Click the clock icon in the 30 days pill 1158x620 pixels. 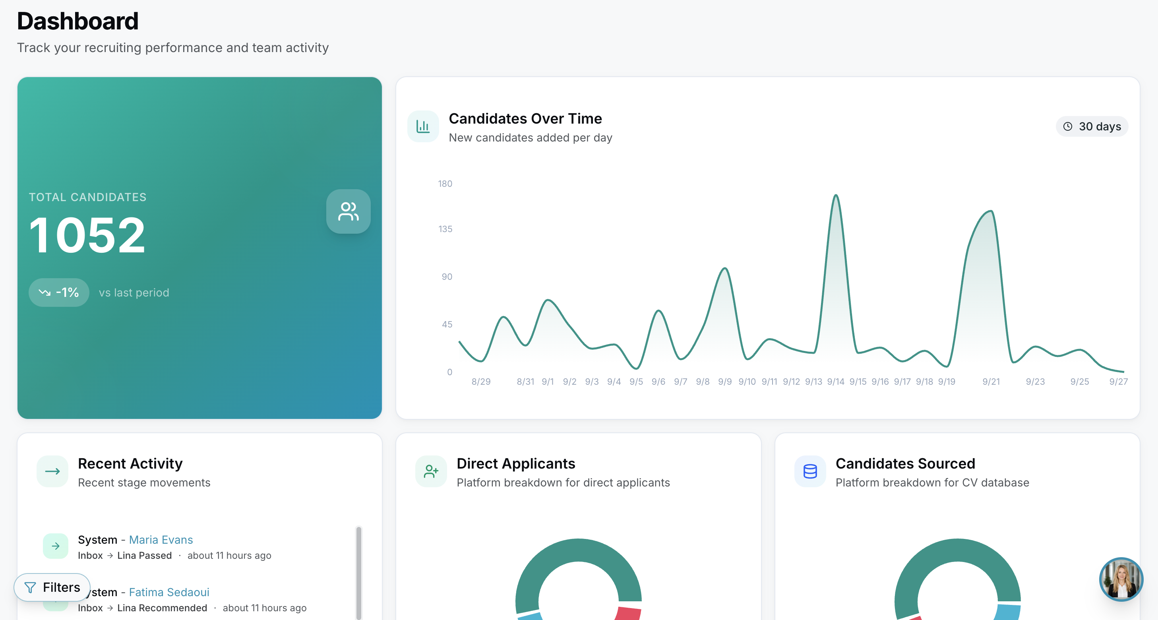pyautogui.click(x=1068, y=126)
